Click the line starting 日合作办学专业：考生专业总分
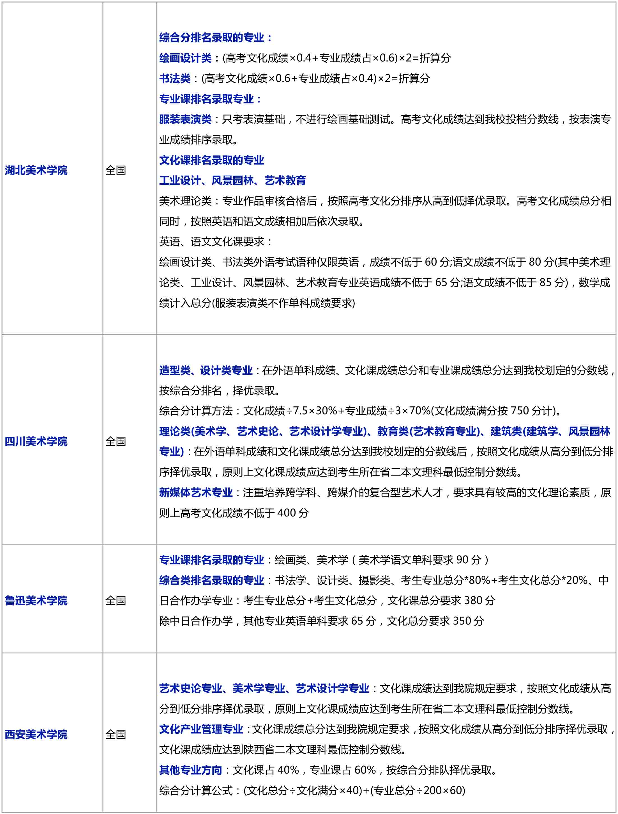Viewport: 618px width, 814px height. [x=328, y=600]
